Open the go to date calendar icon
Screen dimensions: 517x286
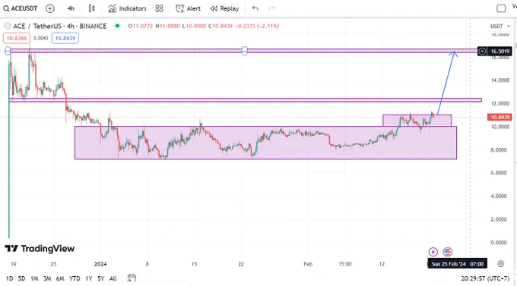point(132,278)
